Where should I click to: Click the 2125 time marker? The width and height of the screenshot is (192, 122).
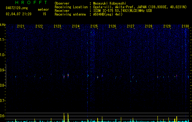pyautogui.click(x=94, y=26)
